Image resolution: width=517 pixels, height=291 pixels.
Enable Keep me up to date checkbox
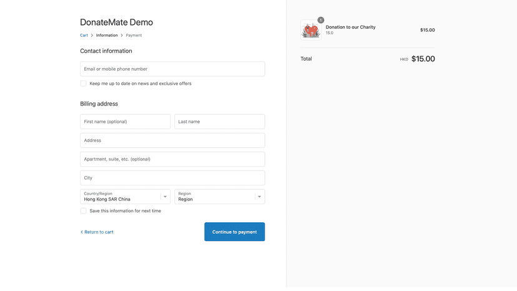click(x=84, y=84)
